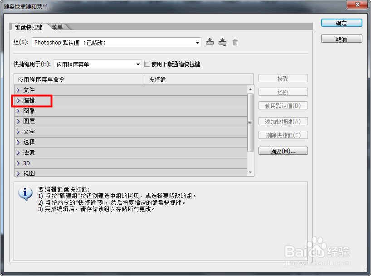Viewport: 371px width, 276px height.
Task: Click the scrollbar down arrow in command list
Action: [x=250, y=172]
